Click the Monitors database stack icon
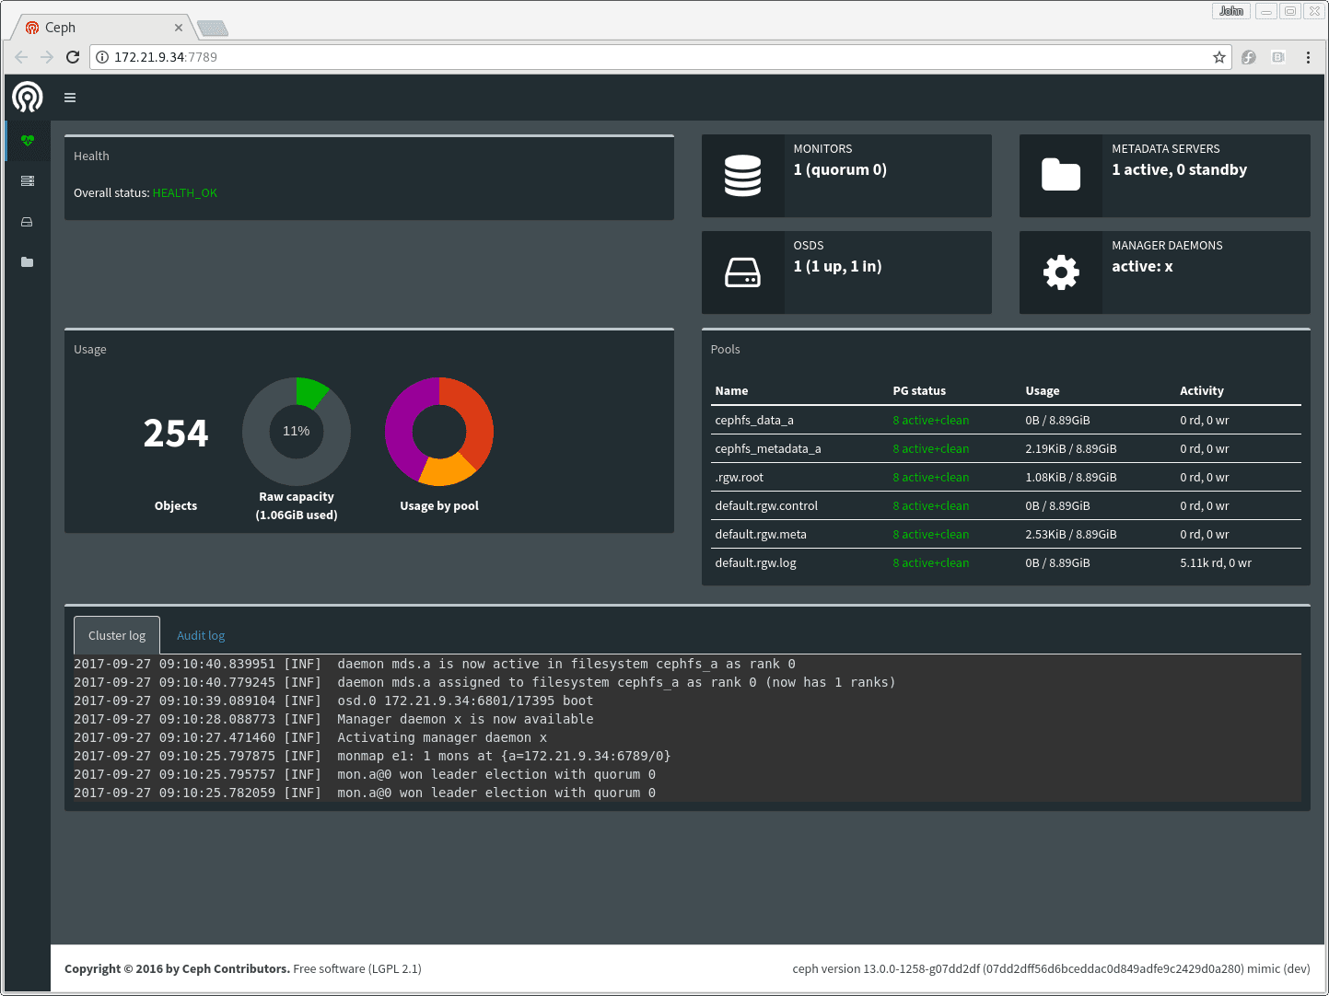Viewport: 1329px width, 996px height. pos(742,176)
